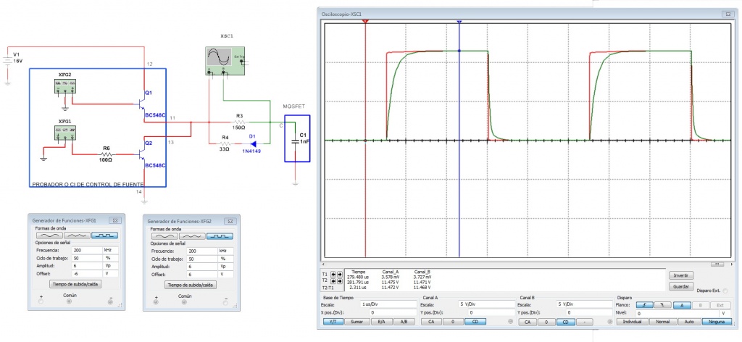Enable CA coupling on Canal A
The height and width of the screenshot is (342, 742).
[x=430, y=320]
